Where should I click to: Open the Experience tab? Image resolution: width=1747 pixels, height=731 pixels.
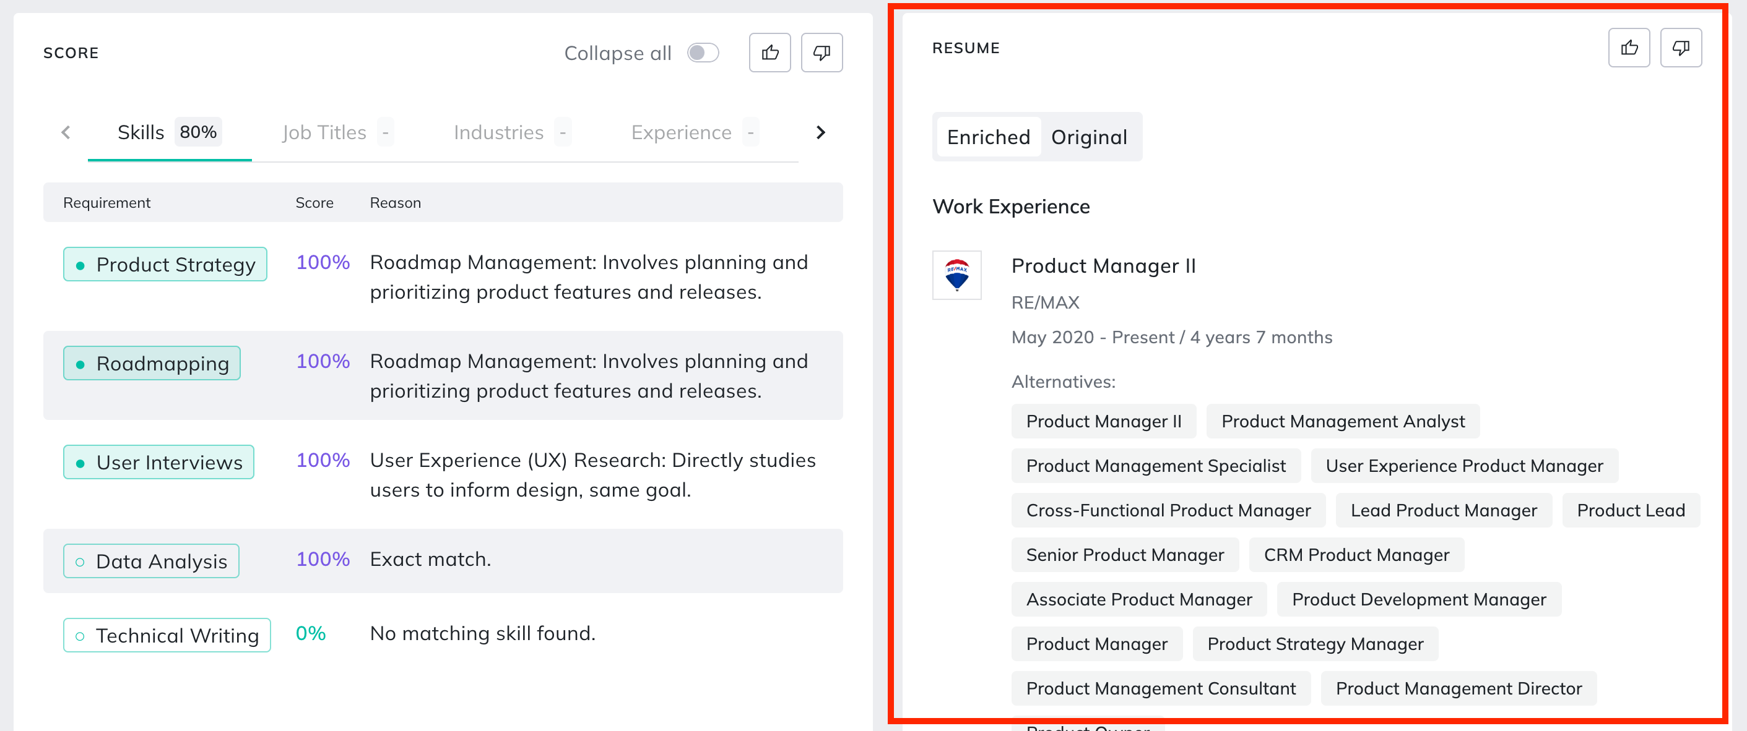pyautogui.click(x=695, y=132)
